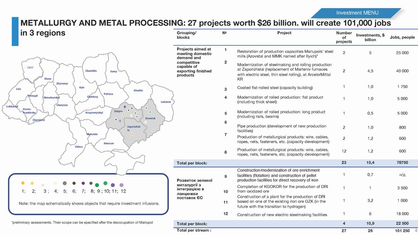Click the dark purple marker above Dnipro label
The image size is (418, 235).
point(125,107)
